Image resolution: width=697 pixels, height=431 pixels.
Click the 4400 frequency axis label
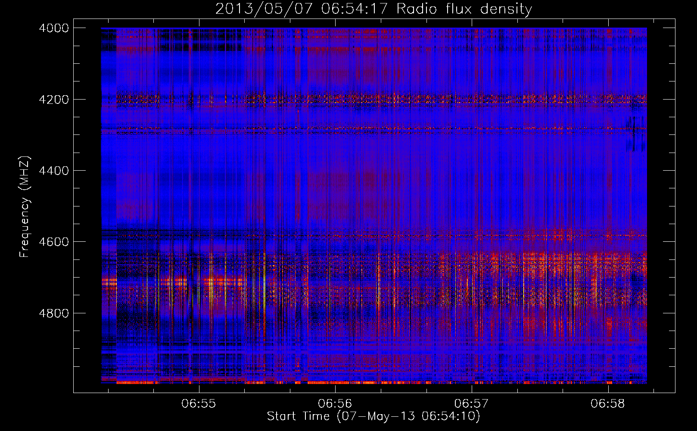[54, 171]
